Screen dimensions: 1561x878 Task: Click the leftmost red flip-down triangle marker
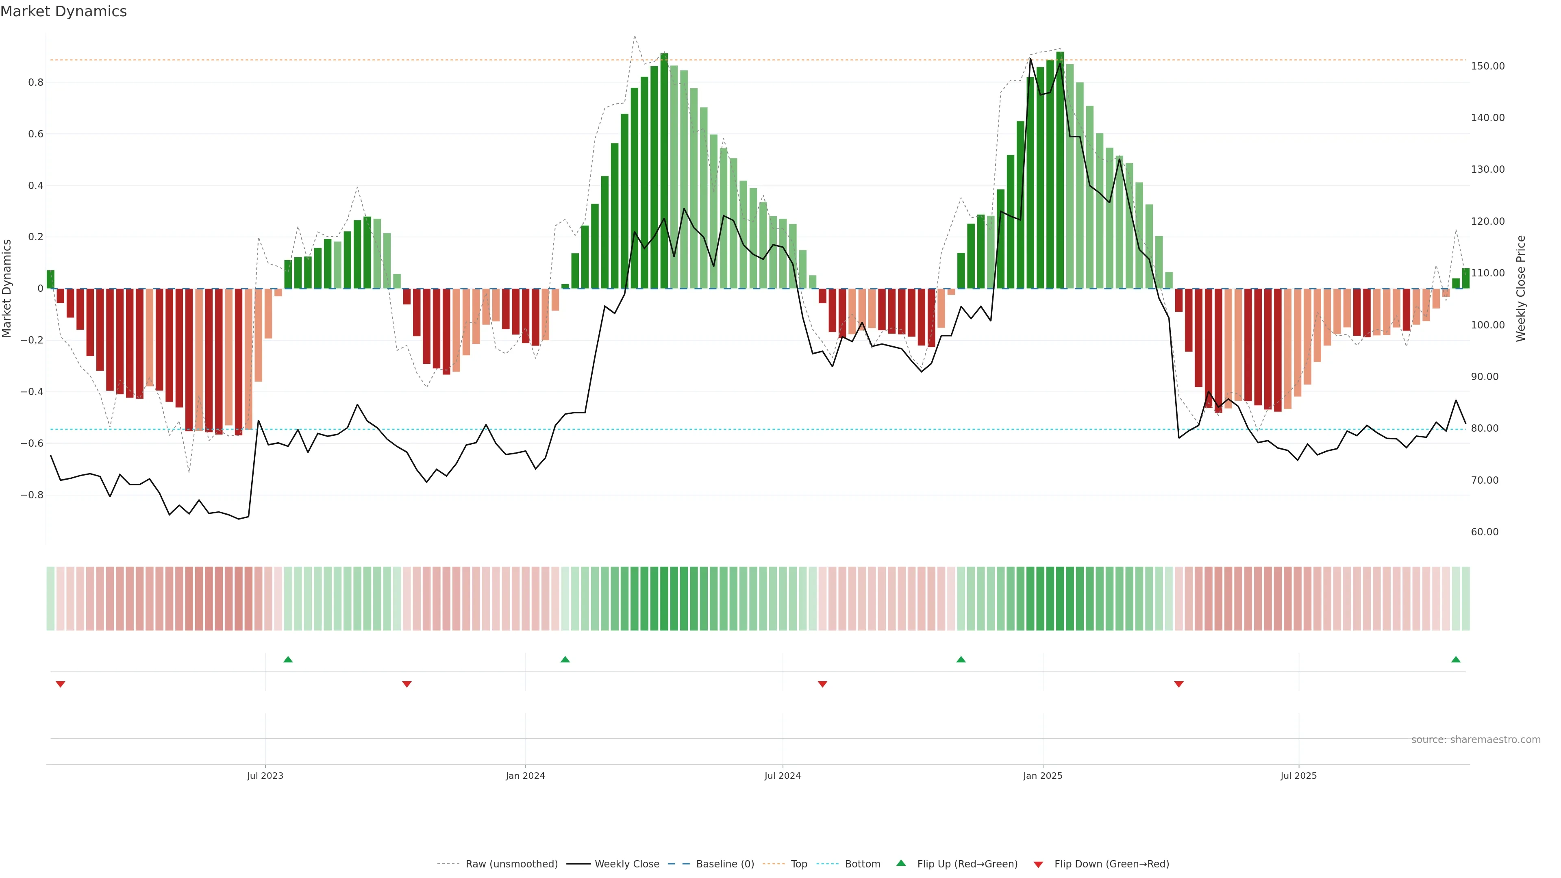click(60, 684)
